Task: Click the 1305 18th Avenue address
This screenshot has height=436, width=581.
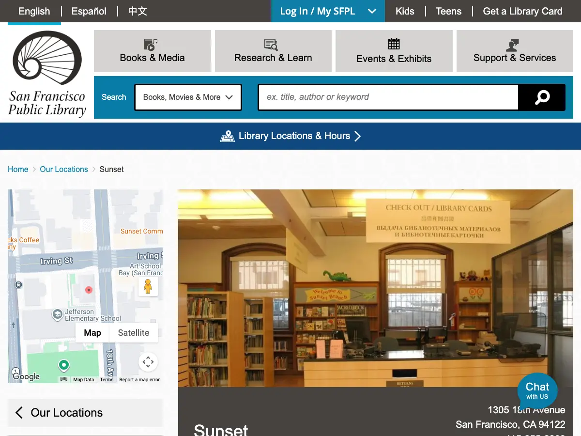Action: (x=526, y=410)
